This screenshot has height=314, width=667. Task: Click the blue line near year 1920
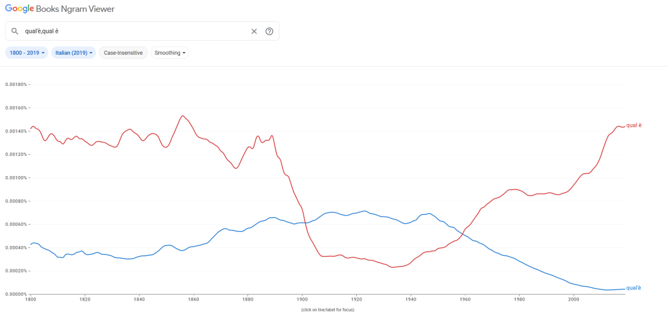(x=357, y=212)
